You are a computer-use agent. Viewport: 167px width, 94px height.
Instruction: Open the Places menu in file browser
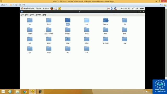(38, 15)
